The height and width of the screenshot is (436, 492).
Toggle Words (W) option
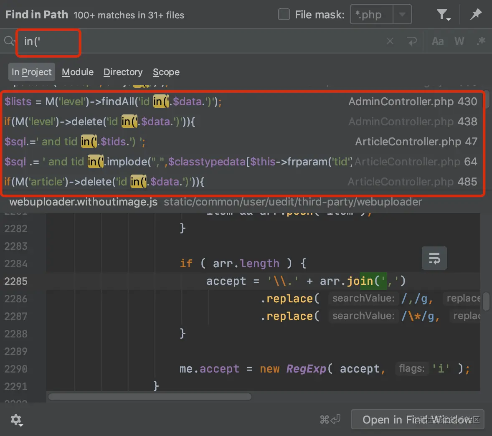[459, 41]
